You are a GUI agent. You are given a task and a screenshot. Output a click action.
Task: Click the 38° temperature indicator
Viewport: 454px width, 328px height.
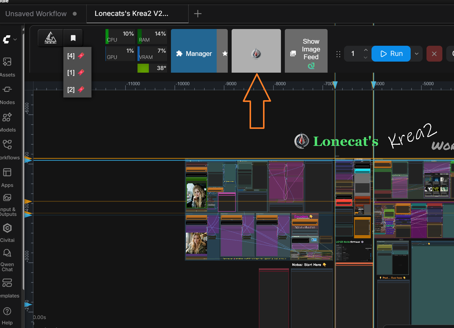(x=152, y=68)
